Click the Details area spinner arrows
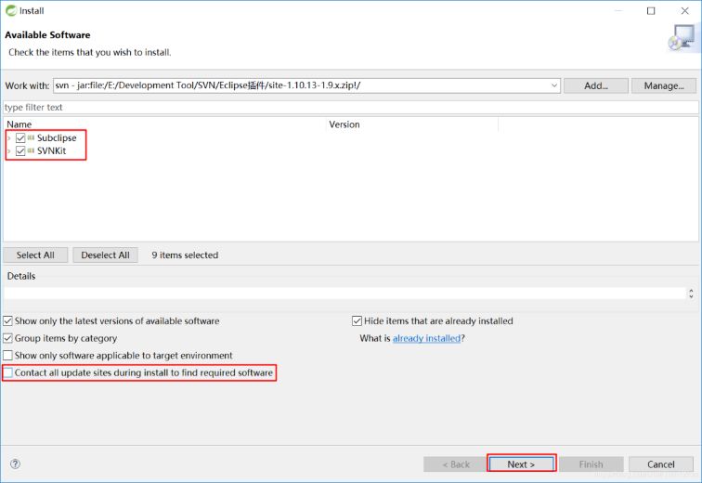702x483 pixels. click(691, 294)
